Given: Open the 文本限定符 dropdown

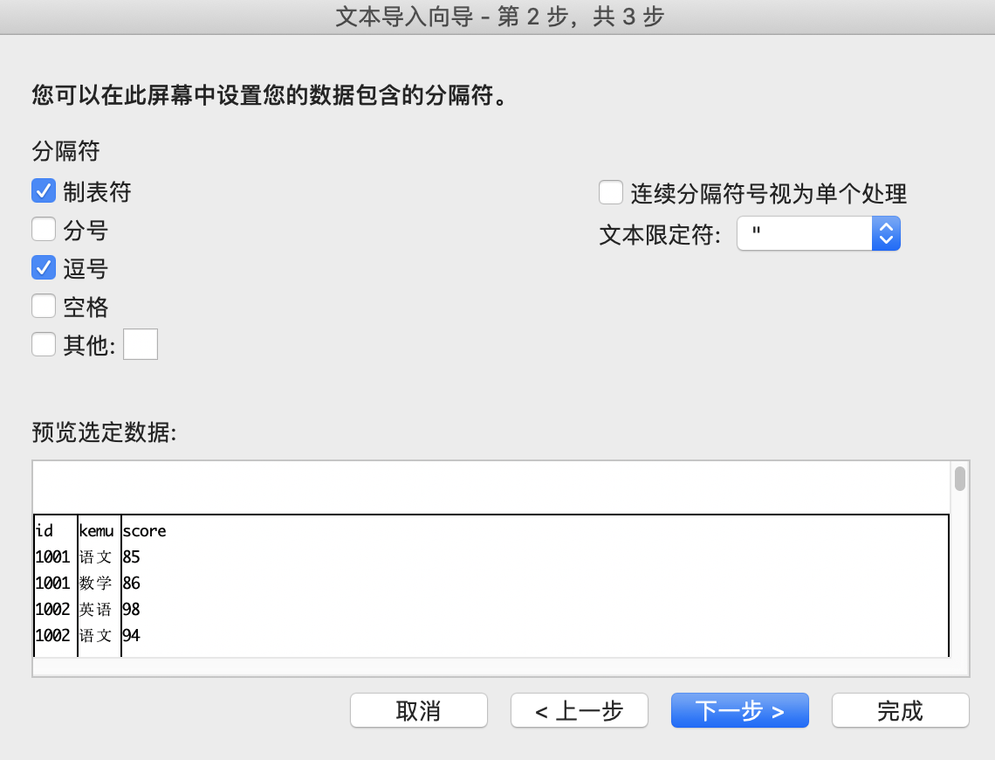Looking at the screenshot, I should tap(819, 233).
